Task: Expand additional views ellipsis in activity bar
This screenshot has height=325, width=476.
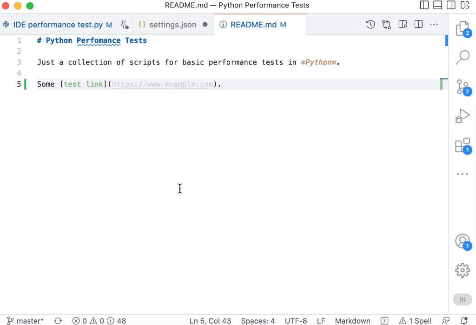Action: click(462, 175)
